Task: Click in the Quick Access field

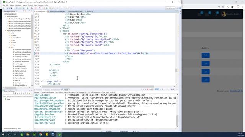Action: [170, 8]
